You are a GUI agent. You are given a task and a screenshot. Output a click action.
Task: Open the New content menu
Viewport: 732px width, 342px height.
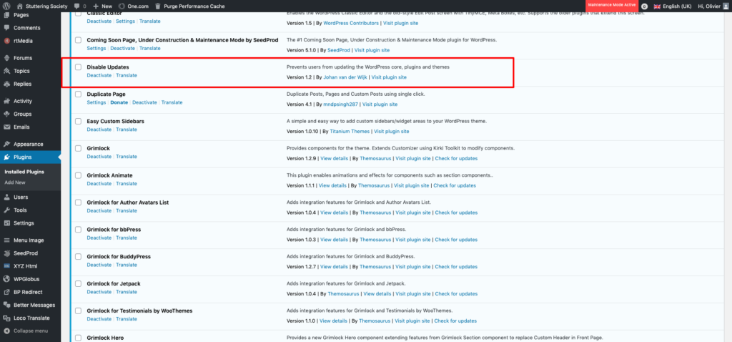click(103, 6)
